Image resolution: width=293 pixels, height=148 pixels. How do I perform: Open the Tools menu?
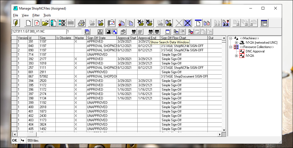point(47,15)
